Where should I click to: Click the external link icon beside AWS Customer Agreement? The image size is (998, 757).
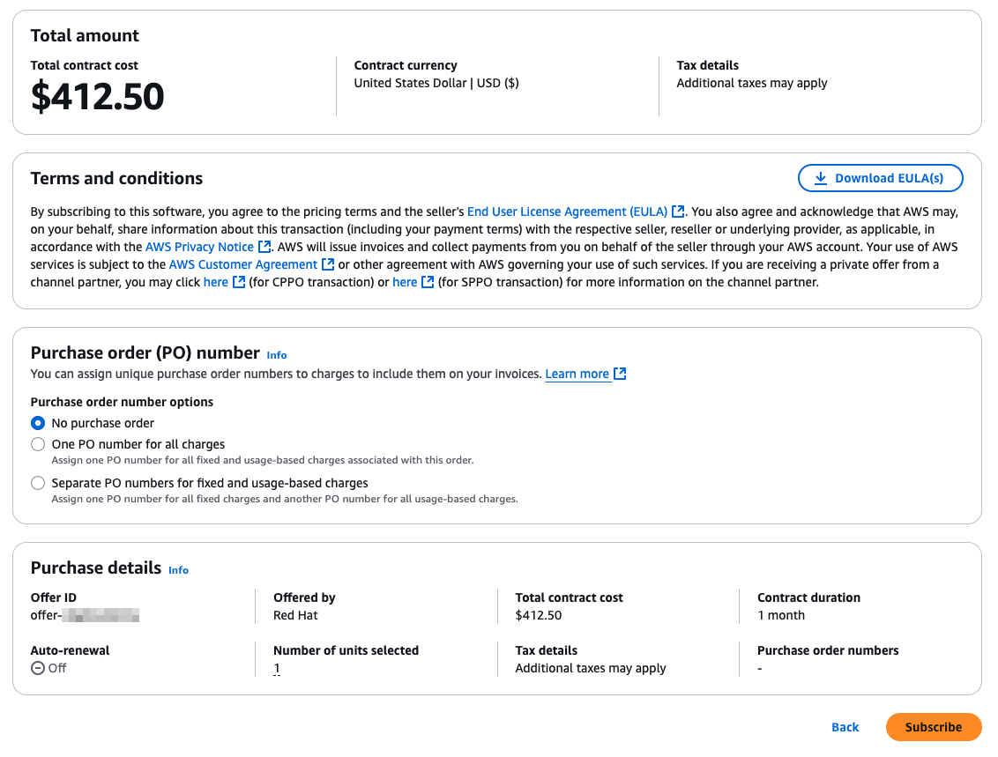328,264
